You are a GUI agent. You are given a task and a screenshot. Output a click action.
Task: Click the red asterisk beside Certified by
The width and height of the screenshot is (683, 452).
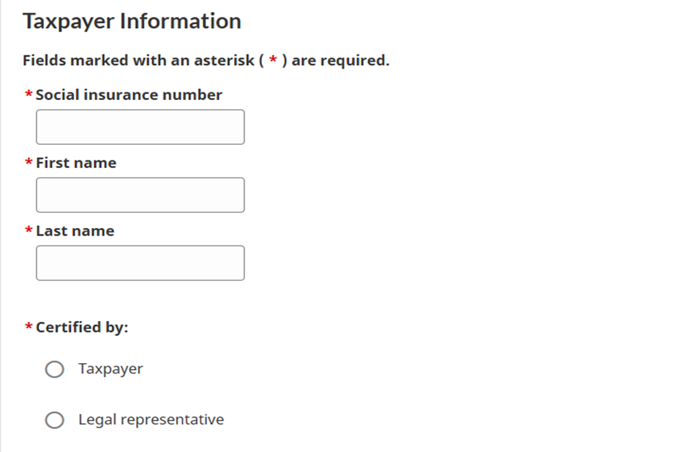[x=29, y=327]
